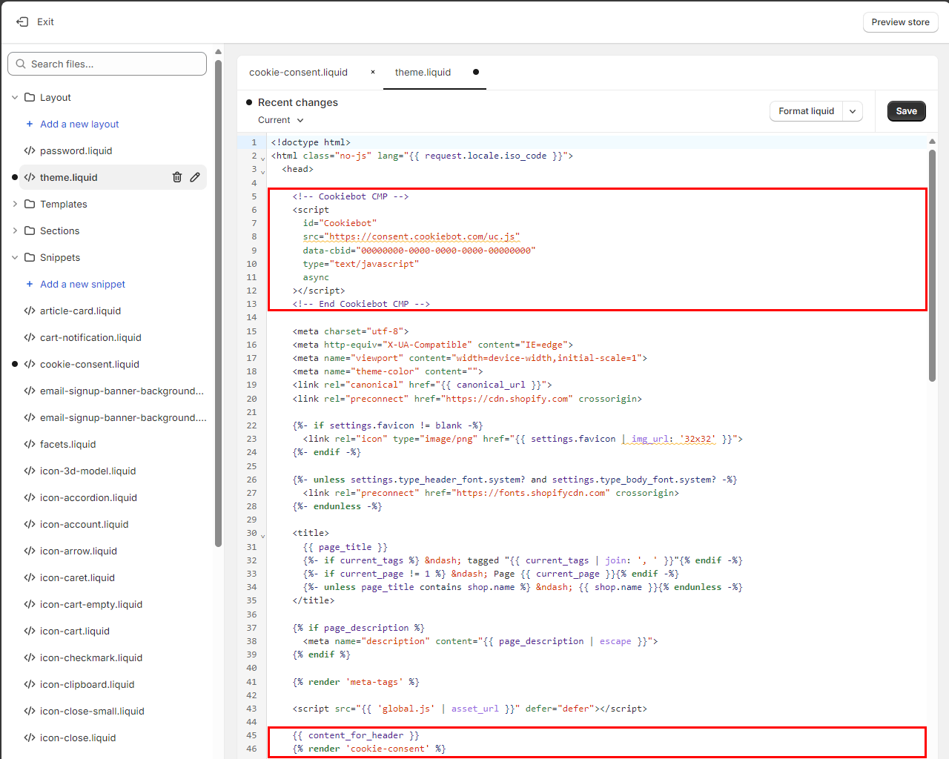Image resolution: width=949 pixels, height=759 pixels.
Task: Switch to the cookie-consent.liquid tab
Action: [x=298, y=72]
